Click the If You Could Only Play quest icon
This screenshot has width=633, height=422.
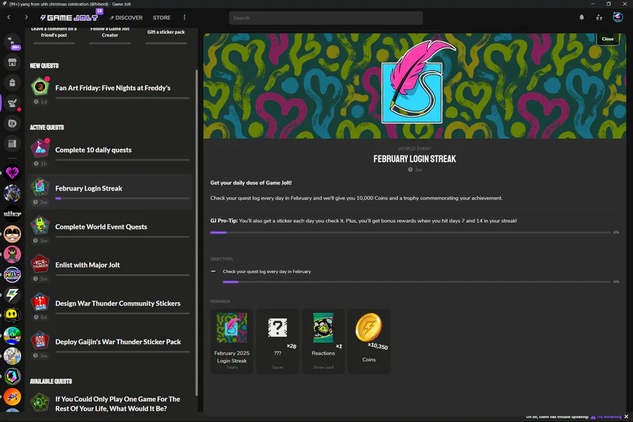[40, 402]
